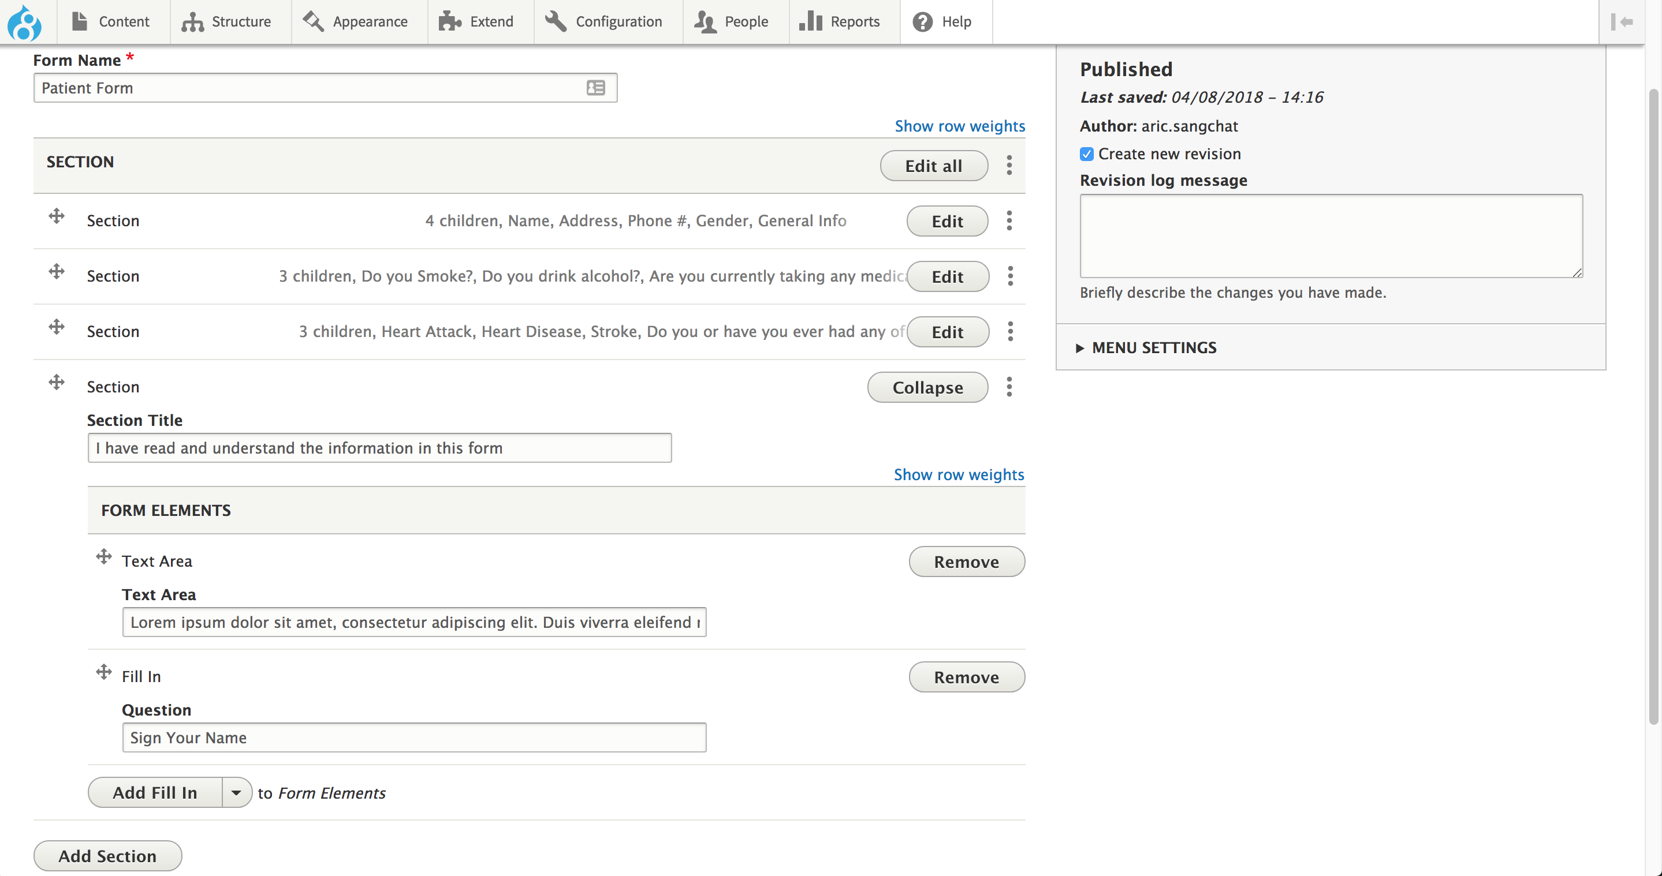Click the top Show row weights link
The width and height of the screenshot is (1662, 876).
[959, 126]
